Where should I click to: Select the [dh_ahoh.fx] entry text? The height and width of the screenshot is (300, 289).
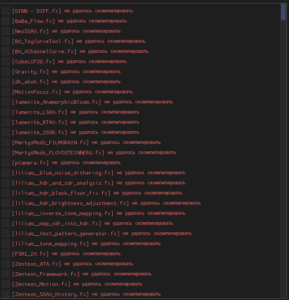click(67, 82)
